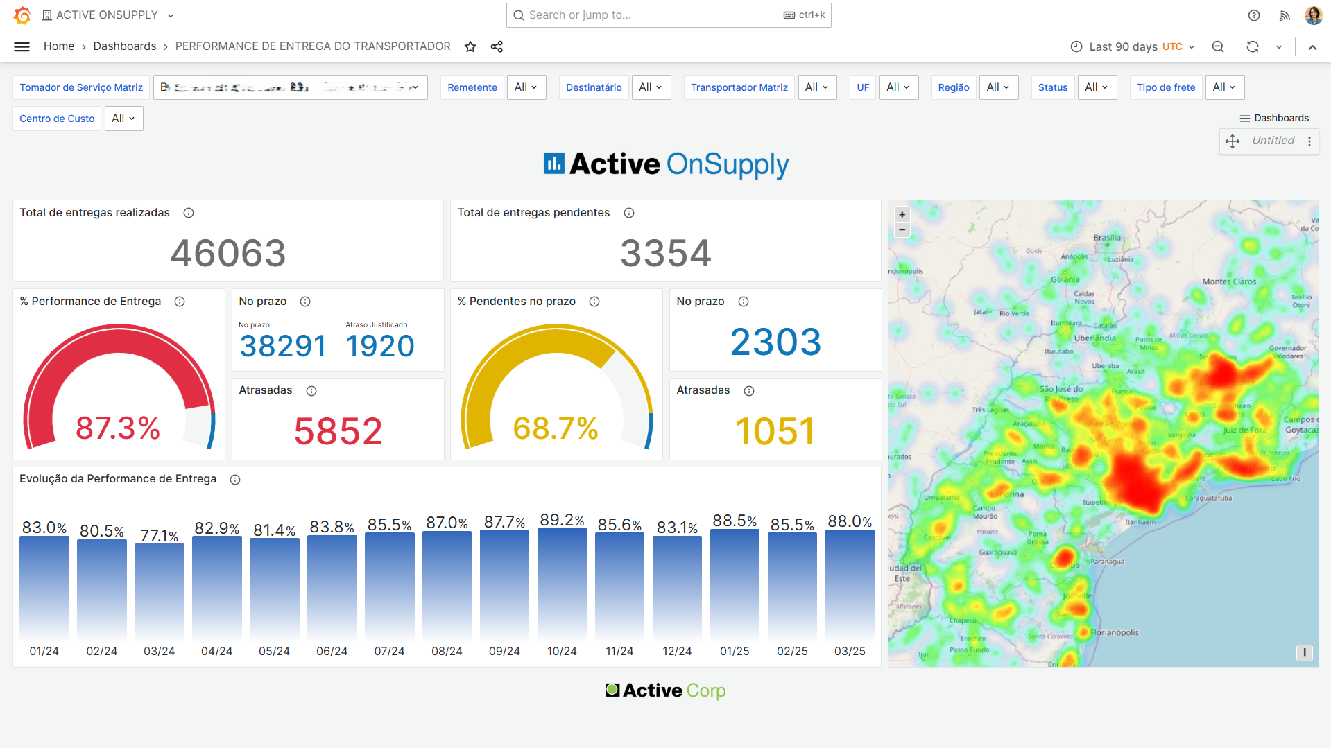The image size is (1331, 748).
Task: Open the Dashboards list links menu
Action: coord(1274,118)
